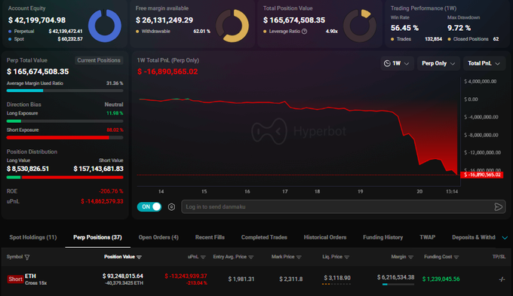
Task: Click the send danmaku paper plane icon
Action: pos(498,207)
